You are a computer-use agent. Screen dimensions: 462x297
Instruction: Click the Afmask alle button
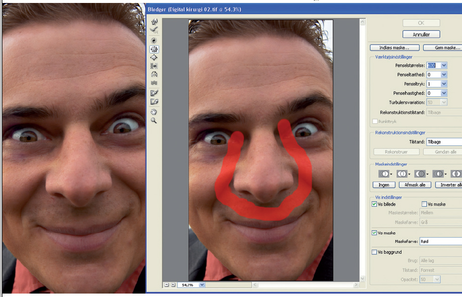point(415,185)
